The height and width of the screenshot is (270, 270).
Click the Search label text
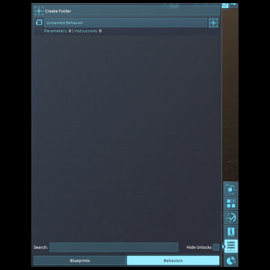click(41, 247)
